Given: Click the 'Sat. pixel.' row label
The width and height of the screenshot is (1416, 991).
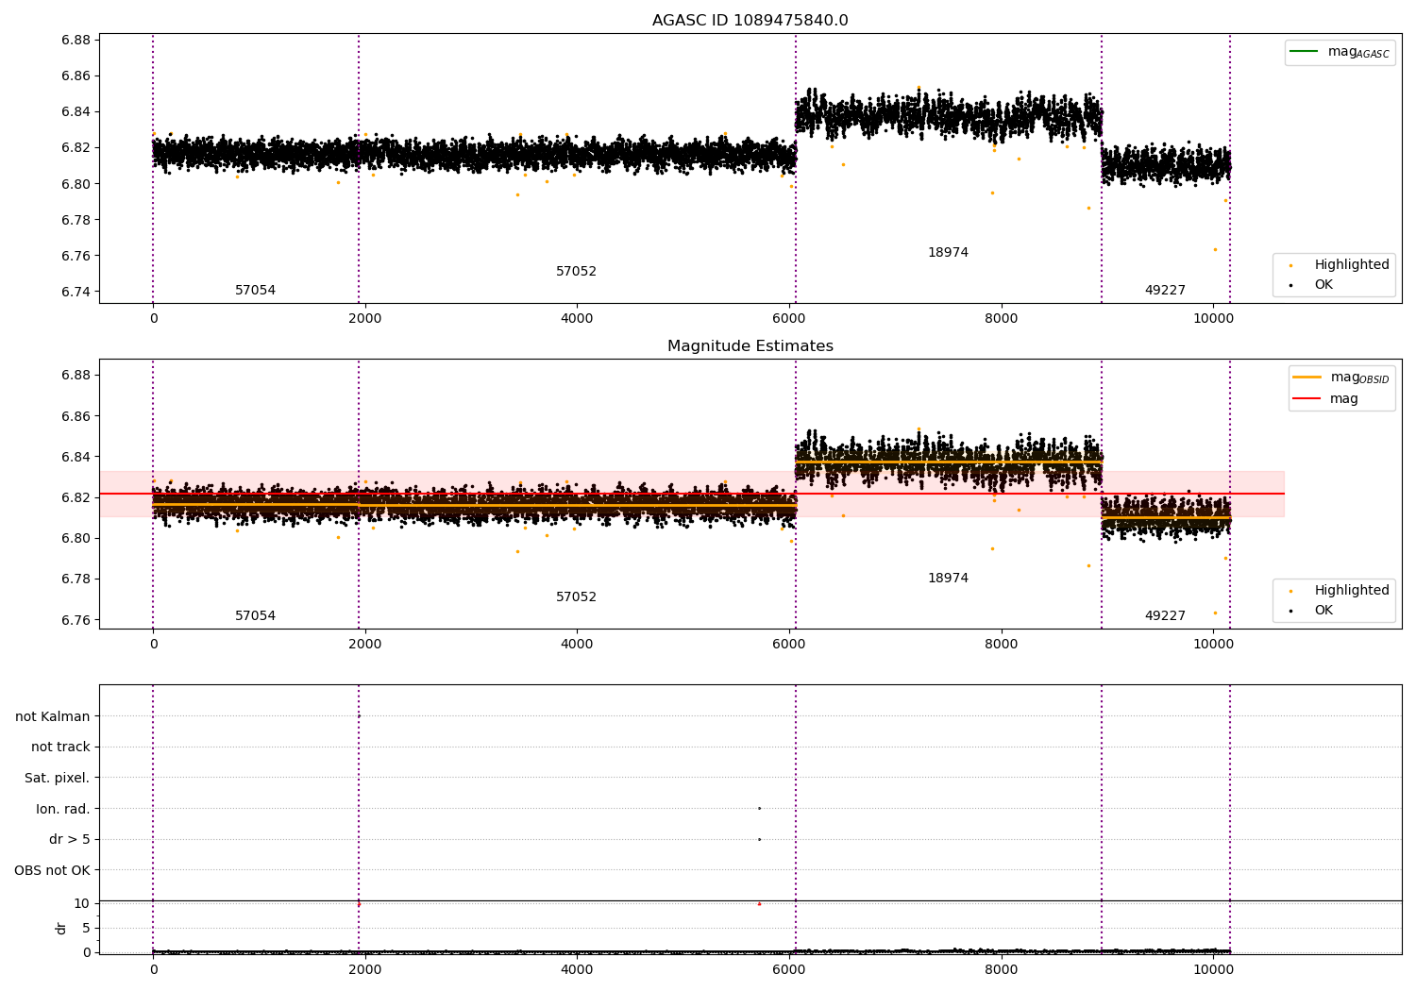Looking at the screenshot, I should (58, 778).
